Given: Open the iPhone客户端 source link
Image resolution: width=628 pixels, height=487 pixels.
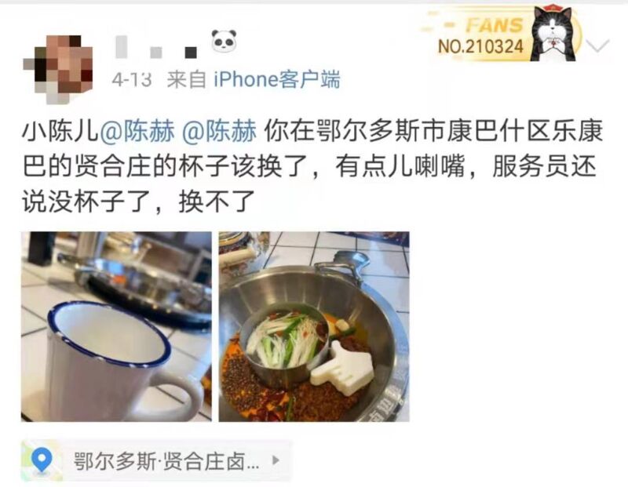Looking at the screenshot, I should point(277,79).
